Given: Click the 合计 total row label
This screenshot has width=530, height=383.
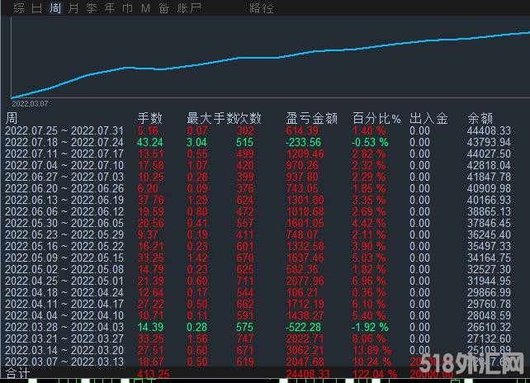Looking at the screenshot, I should click(x=17, y=374).
